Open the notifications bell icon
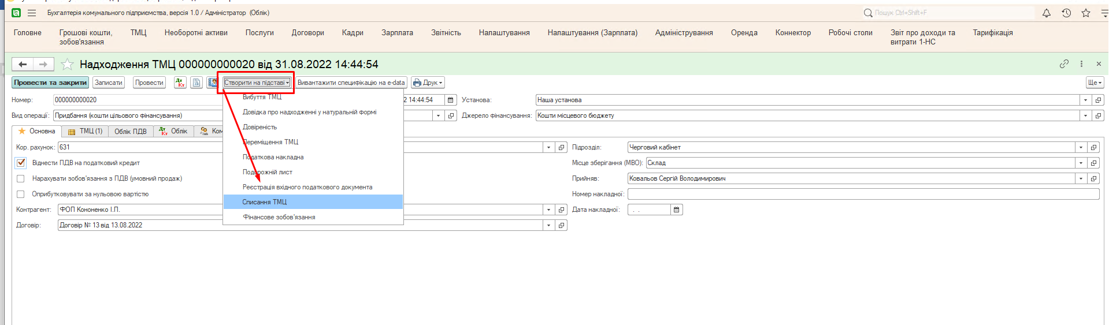 click(1046, 13)
